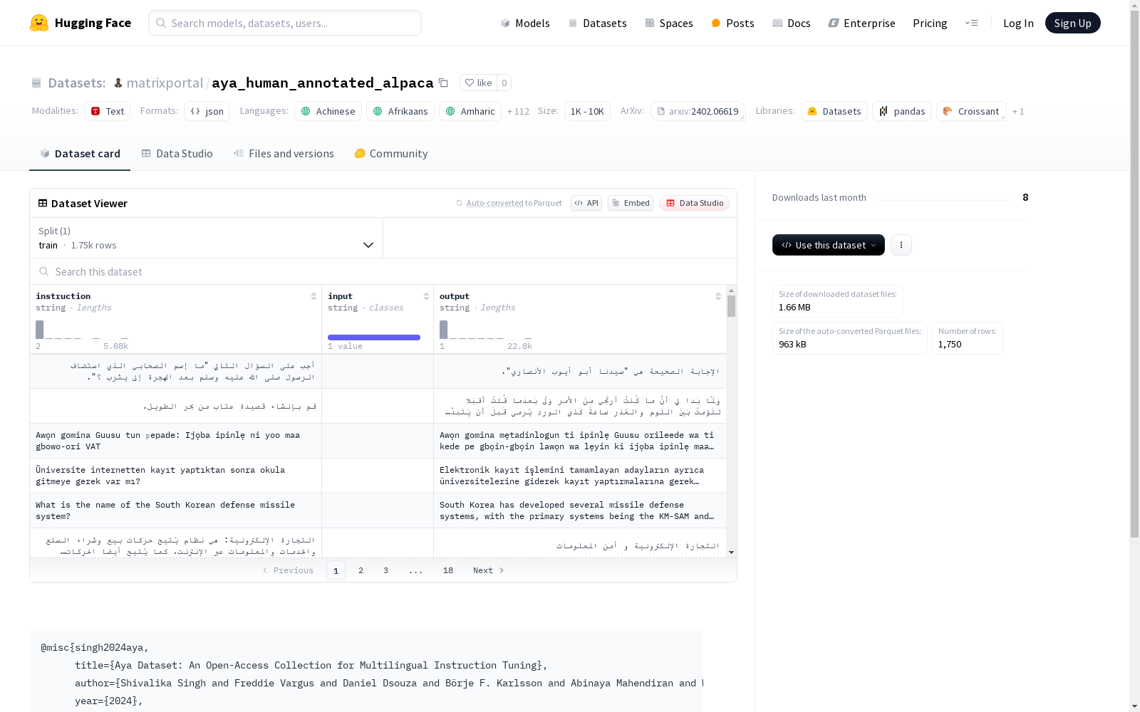Click the Dataset Viewer title
1140x712 pixels.
click(89, 203)
